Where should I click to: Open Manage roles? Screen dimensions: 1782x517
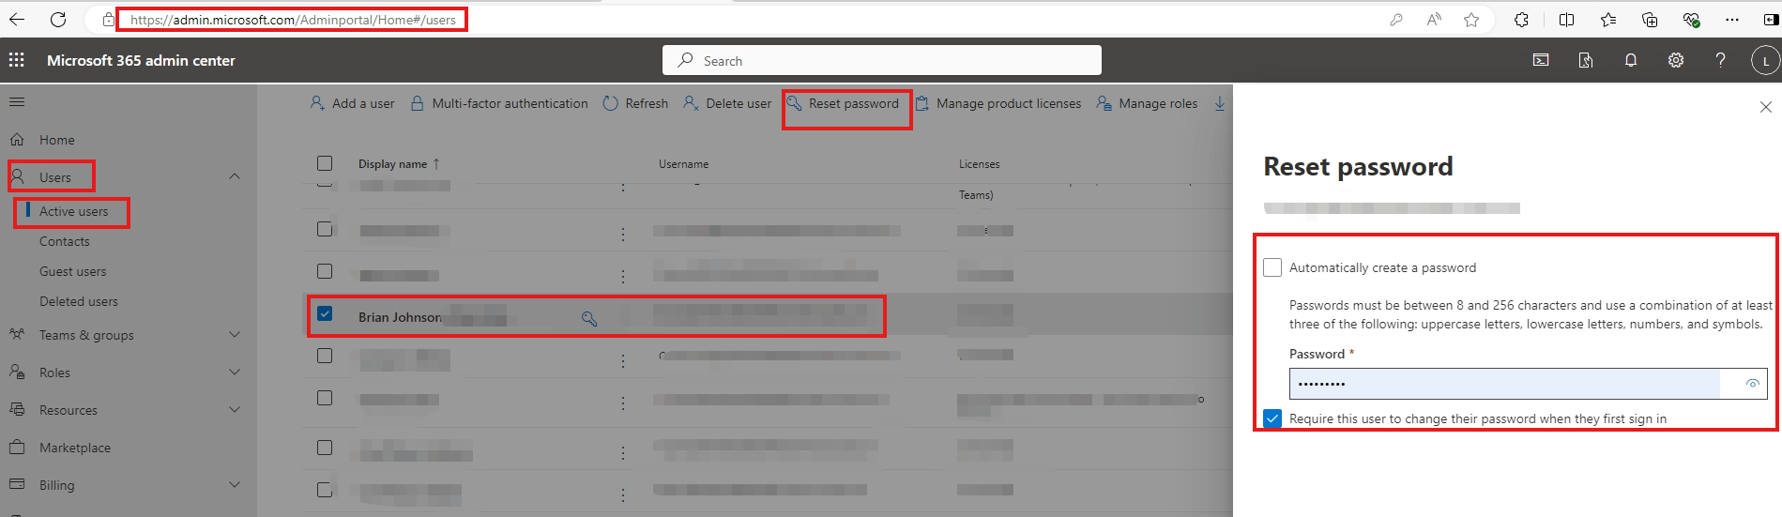pyautogui.click(x=1147, y=103)
